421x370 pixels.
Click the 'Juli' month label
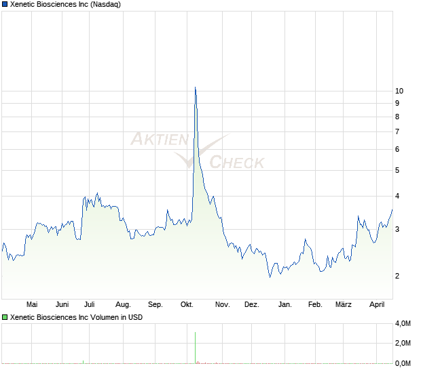[90, 304]
